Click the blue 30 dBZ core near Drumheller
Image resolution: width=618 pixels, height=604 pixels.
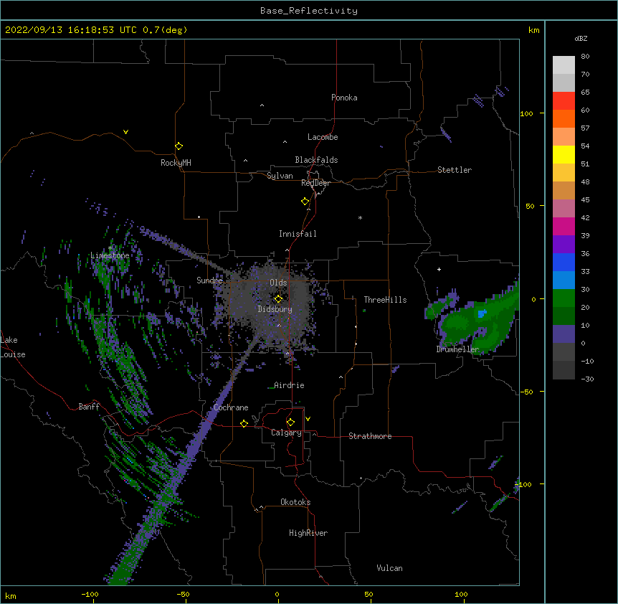click(x=482, y=313)
